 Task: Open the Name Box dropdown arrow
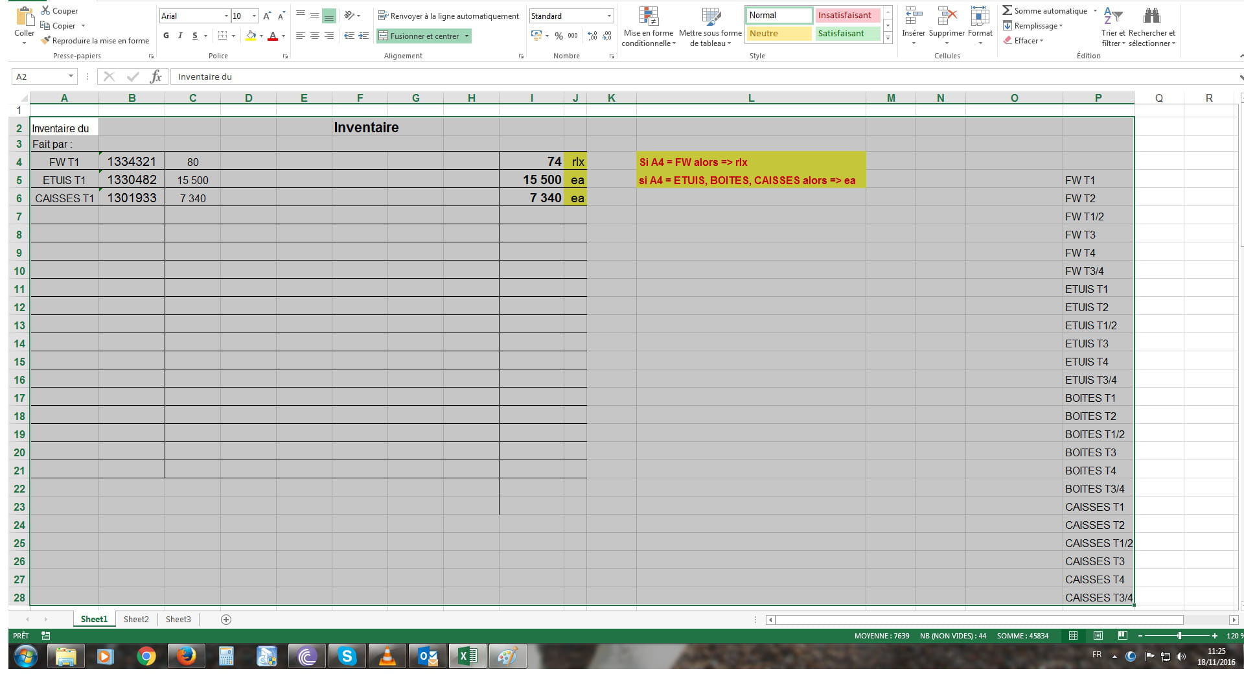click(71, 76)
